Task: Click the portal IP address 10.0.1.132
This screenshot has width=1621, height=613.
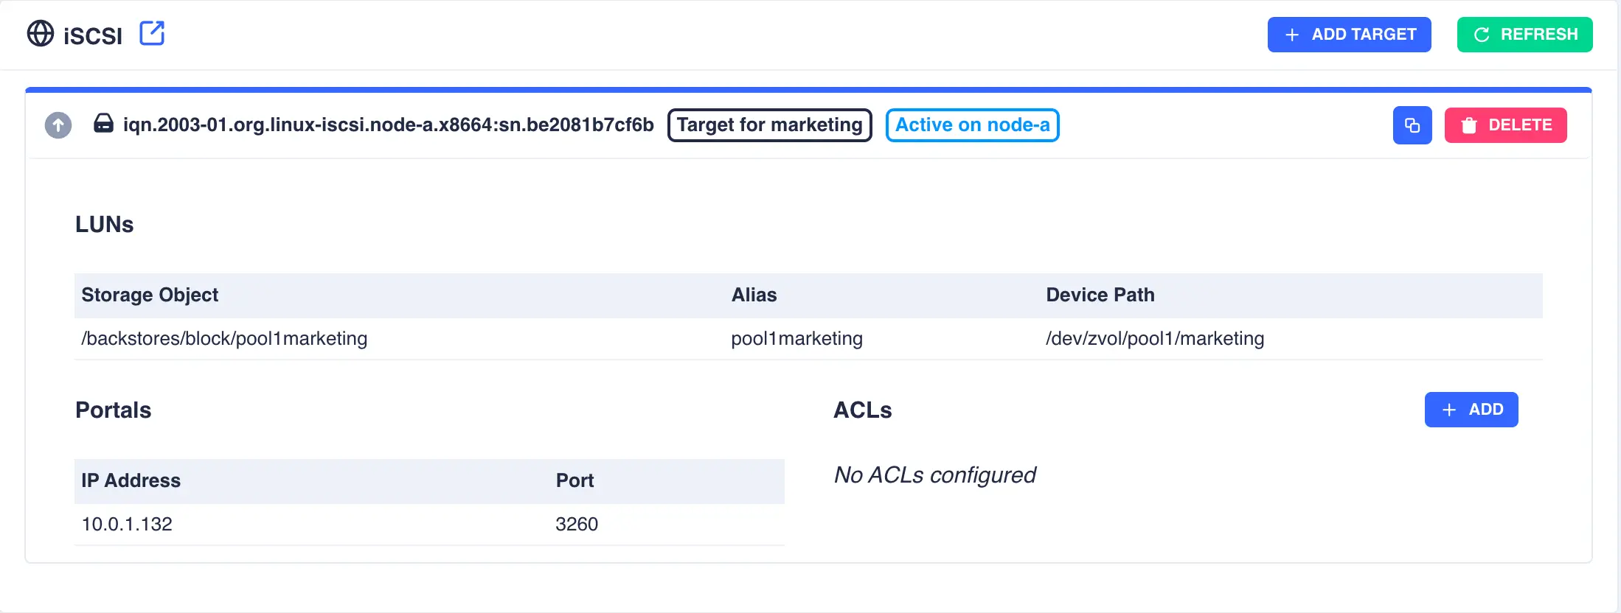Action: coord(126,524)
